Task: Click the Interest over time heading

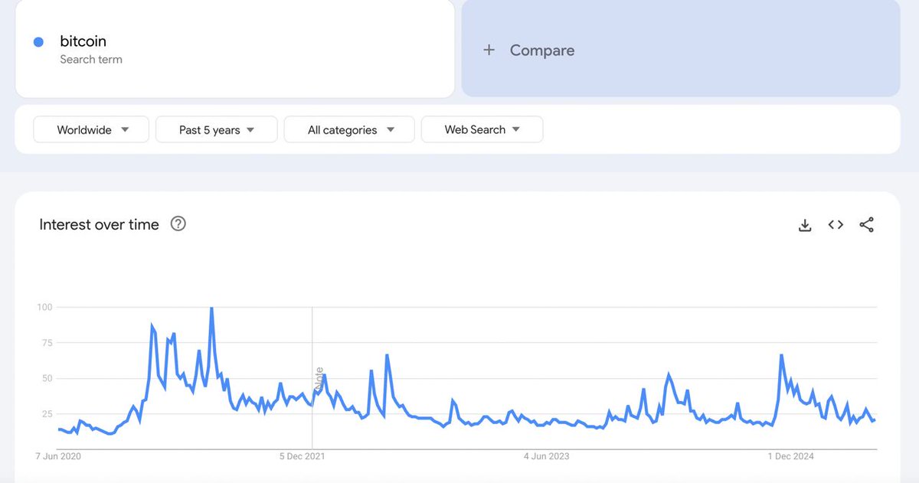Action: pos(99,224)
